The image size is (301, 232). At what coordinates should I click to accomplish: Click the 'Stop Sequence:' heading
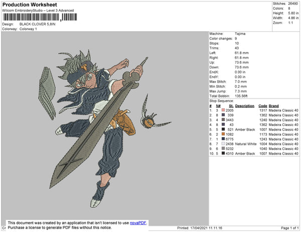pos(222,101)
